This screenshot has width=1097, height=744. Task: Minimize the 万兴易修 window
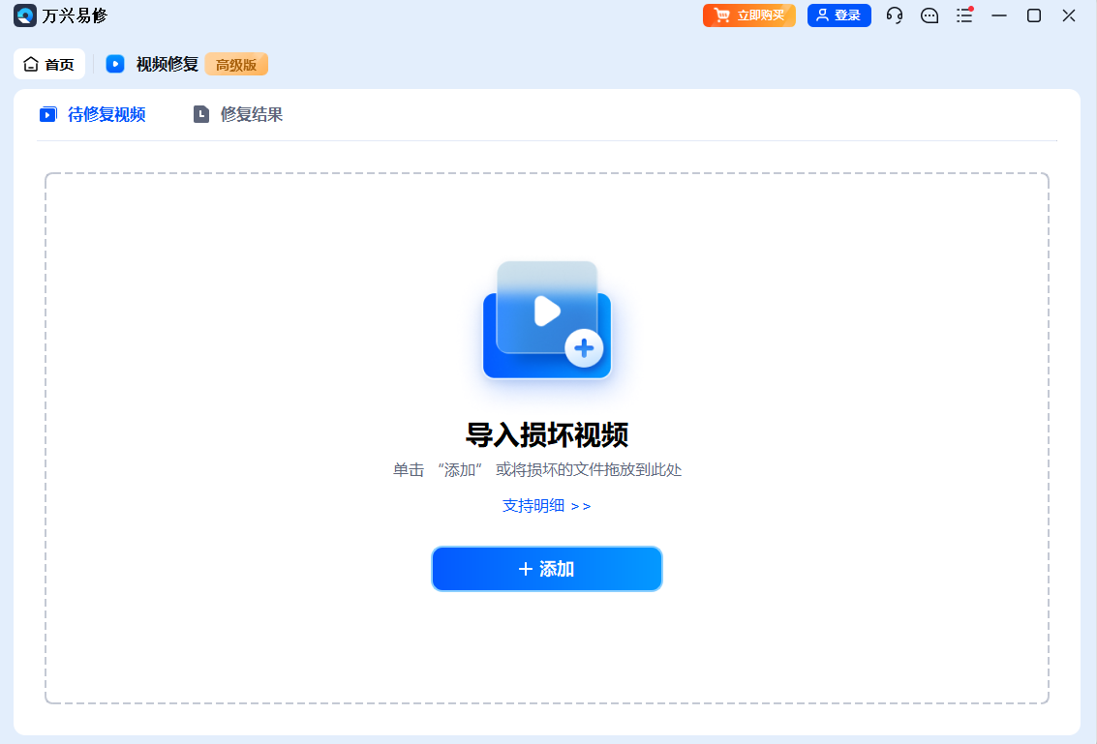tap(999, 15)
